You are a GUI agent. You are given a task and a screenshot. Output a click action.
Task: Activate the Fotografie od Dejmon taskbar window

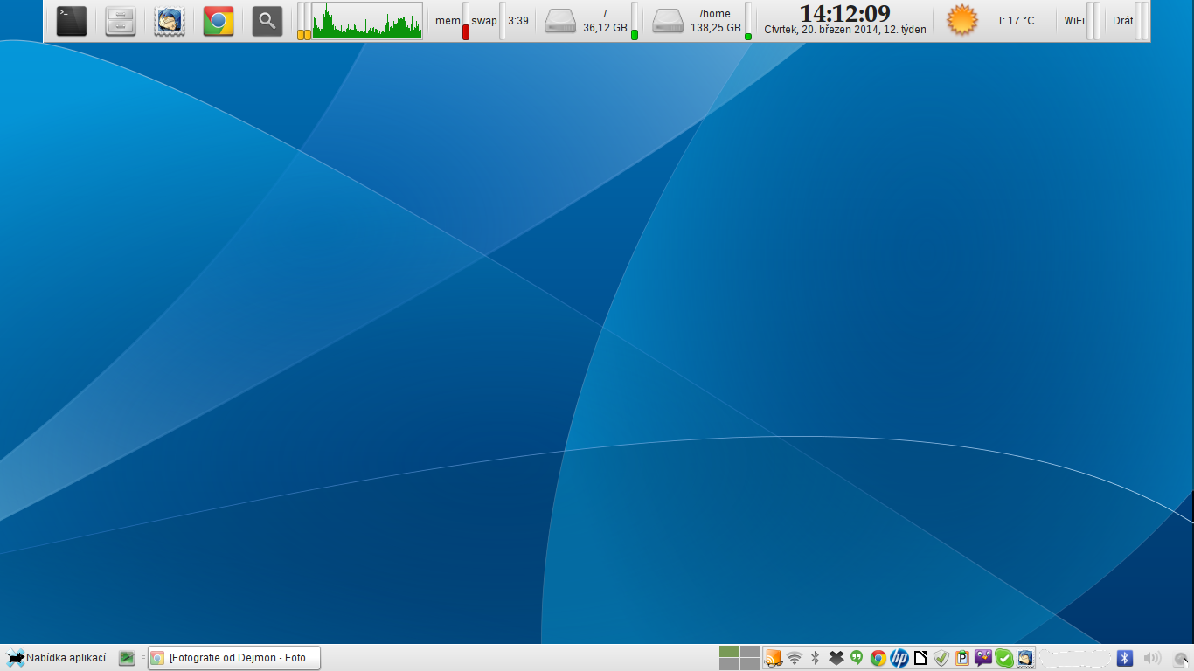(x=234, y=658)
